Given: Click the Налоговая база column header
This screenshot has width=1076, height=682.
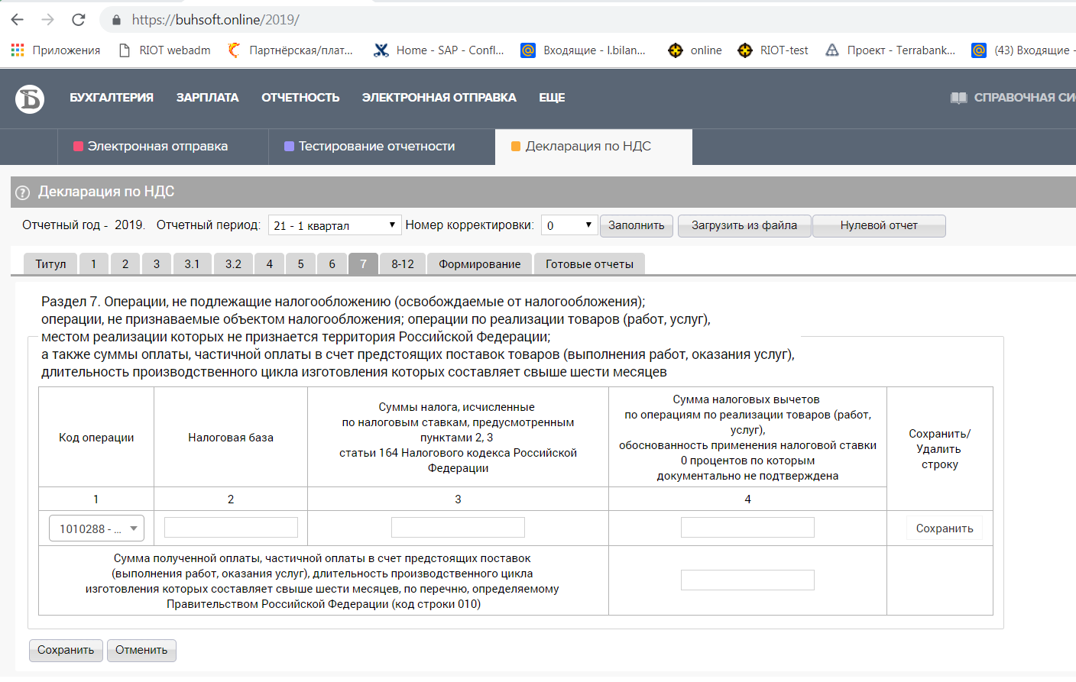Looking at the screenshot, I should [x=231, y=438].
